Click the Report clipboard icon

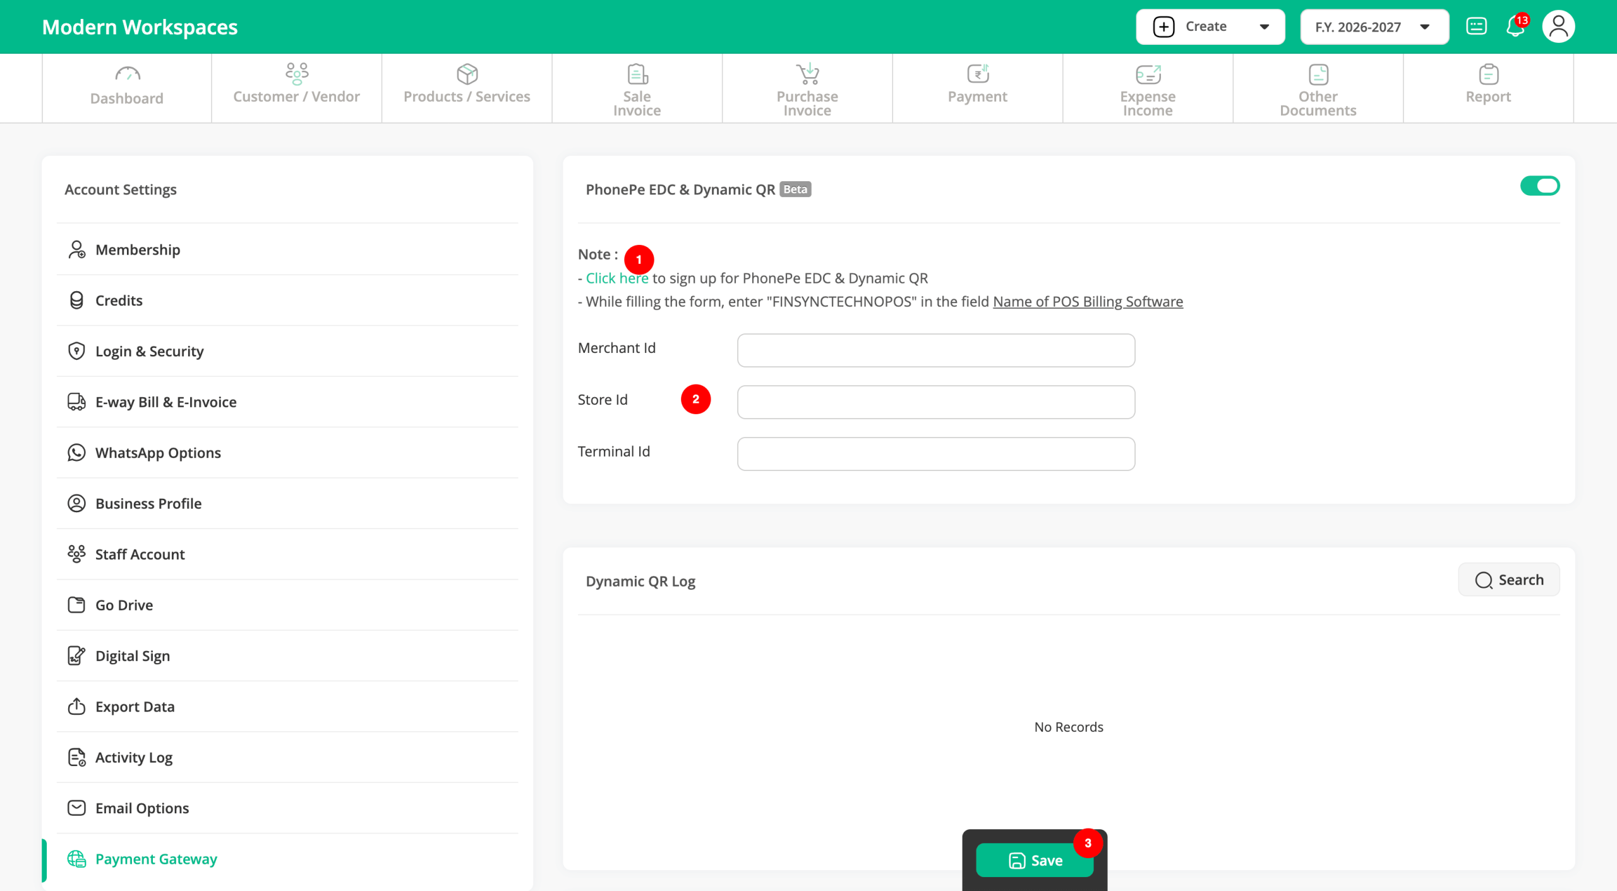pyautogui.click(x=1488, y=74)
